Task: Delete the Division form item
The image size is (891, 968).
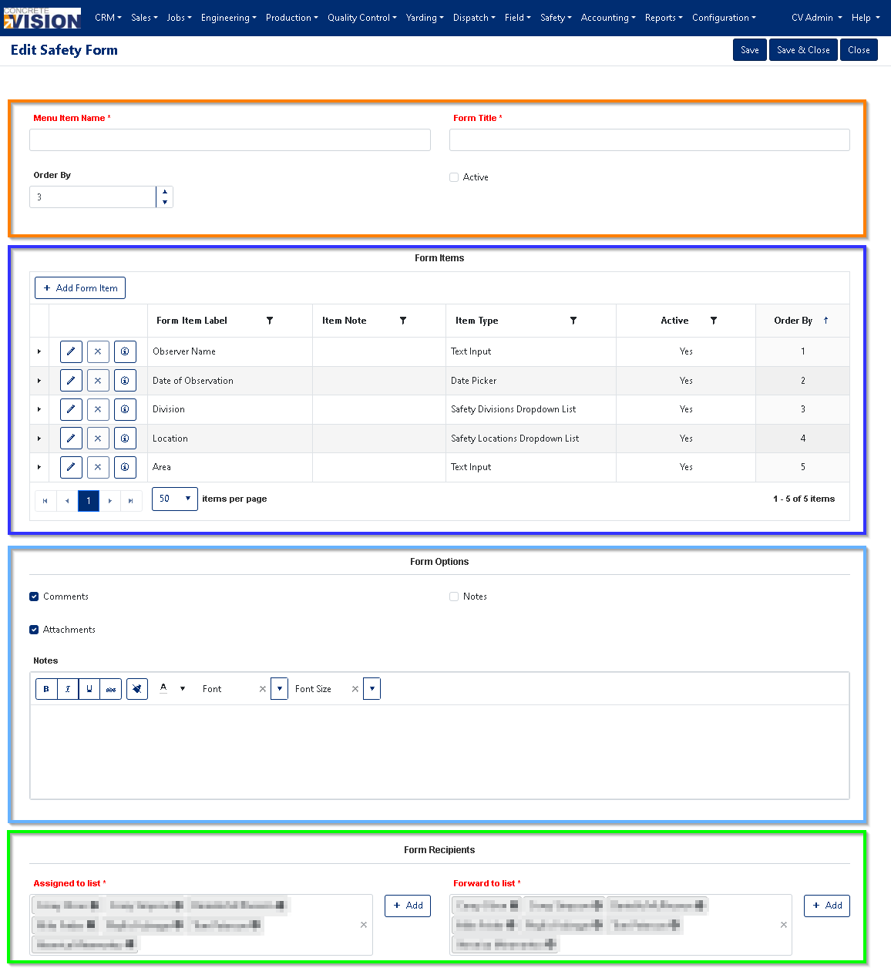Action: tap(98, 409)
